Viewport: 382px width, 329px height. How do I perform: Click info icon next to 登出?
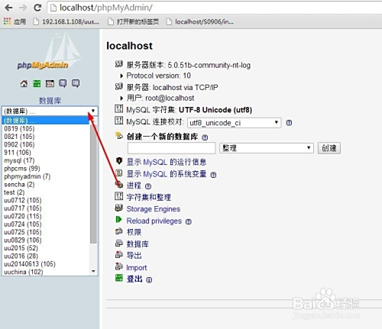[x=149, y=280]
